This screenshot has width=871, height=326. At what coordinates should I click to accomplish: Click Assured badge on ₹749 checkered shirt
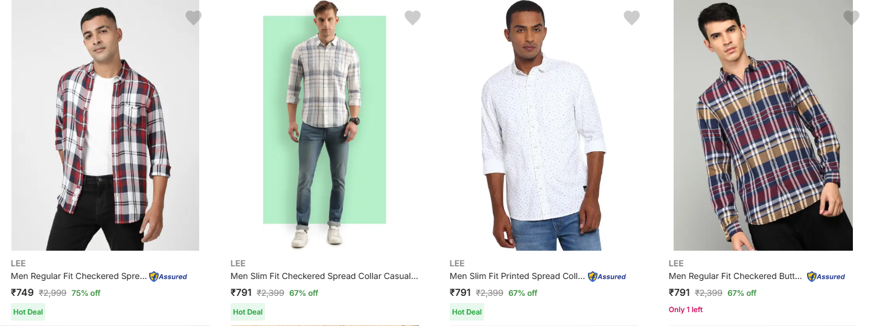pyautogui.click(x=168, y=277)
